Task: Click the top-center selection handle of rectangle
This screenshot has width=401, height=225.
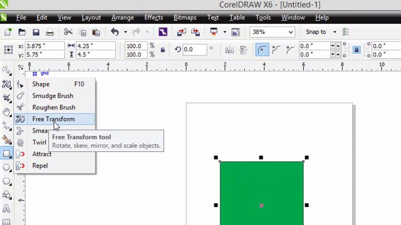Action: point(261,157)
